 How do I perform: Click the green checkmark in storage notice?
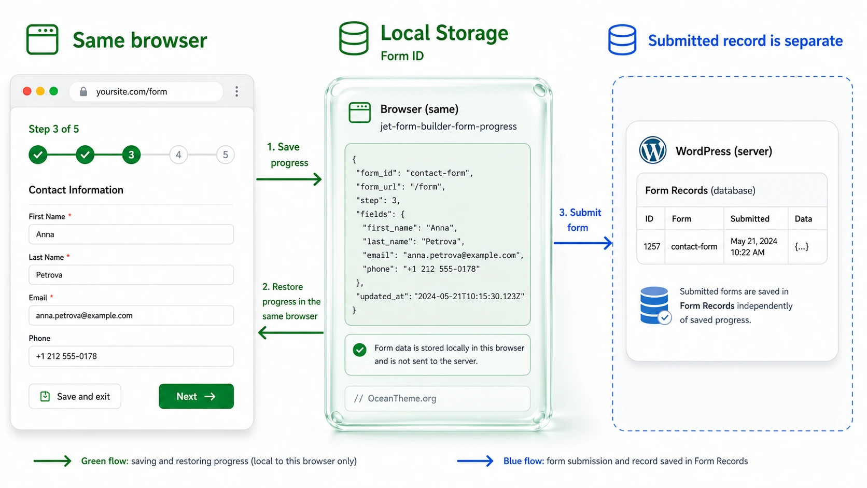tap(359, 350)
